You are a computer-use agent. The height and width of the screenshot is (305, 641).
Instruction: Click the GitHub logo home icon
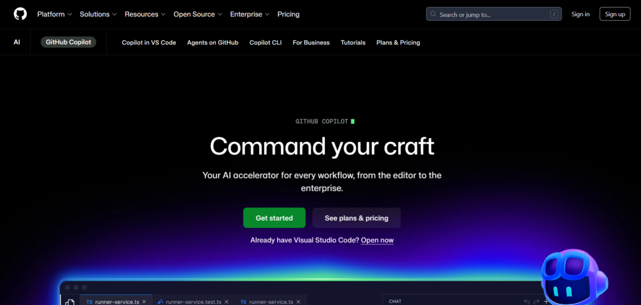21,14
